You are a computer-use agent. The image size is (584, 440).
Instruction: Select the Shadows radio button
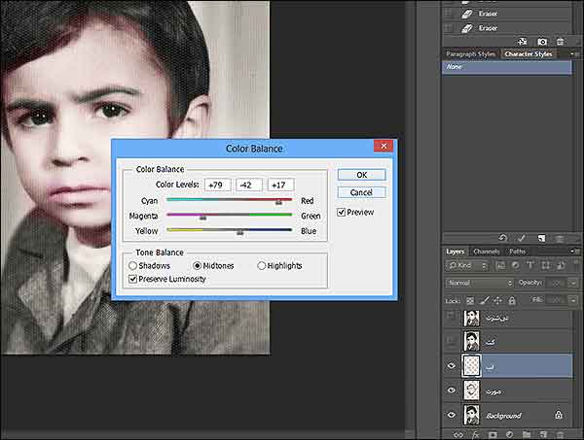tap(132, 266)
